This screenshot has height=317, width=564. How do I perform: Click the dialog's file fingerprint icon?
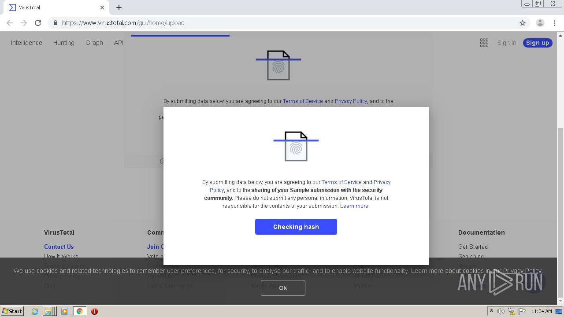296,146
